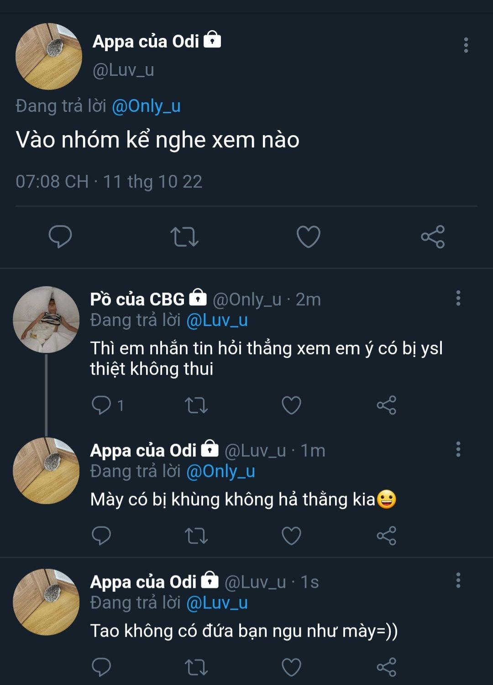This screenshot has height=685, width=493.
Task: Open the @Only_u mention link in main tweet
Action: tap(146, 106)
